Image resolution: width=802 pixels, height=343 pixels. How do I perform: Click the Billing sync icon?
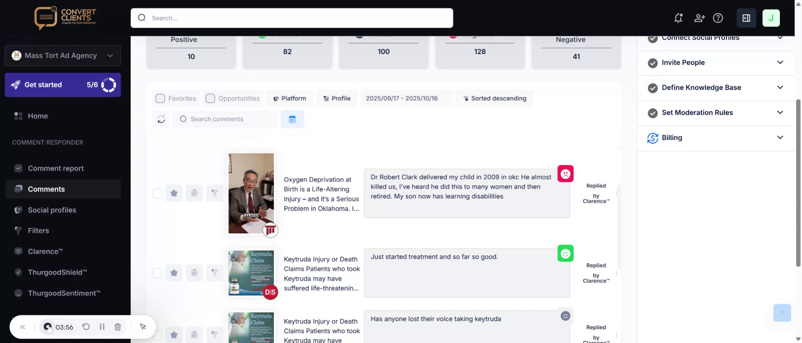click(x=652, y=138)
